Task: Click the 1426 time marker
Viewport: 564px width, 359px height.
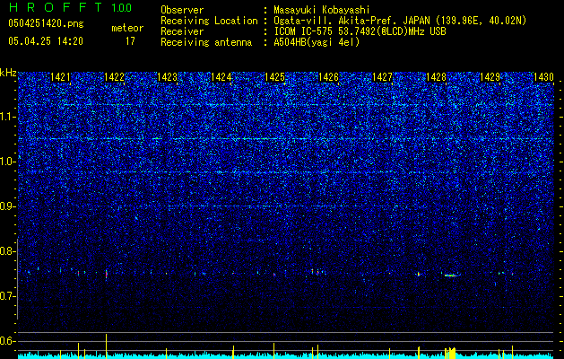Action: click(x=329, y=76)
